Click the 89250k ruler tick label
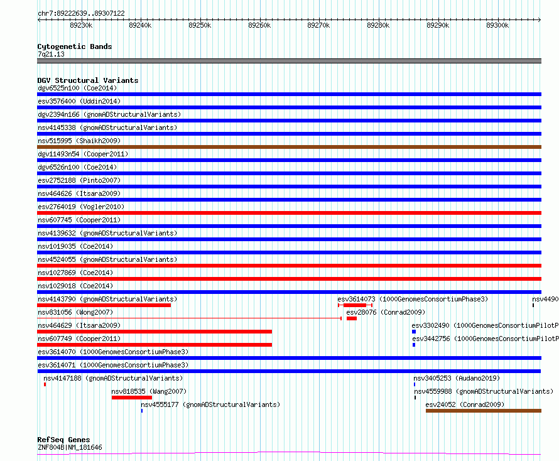Image resolution: width=559 pixels, height=461 pixels. (200, 25)
